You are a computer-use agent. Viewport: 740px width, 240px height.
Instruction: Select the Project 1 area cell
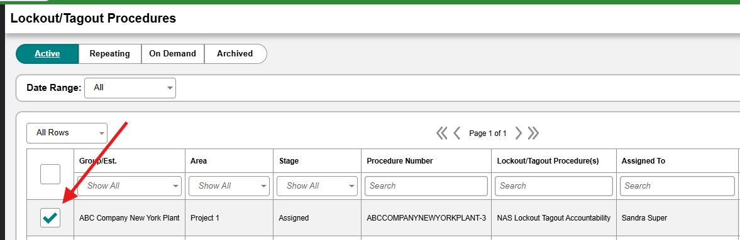[229, 218]
